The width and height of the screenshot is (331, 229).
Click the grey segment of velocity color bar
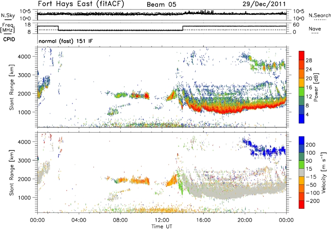tap(302, 172)
